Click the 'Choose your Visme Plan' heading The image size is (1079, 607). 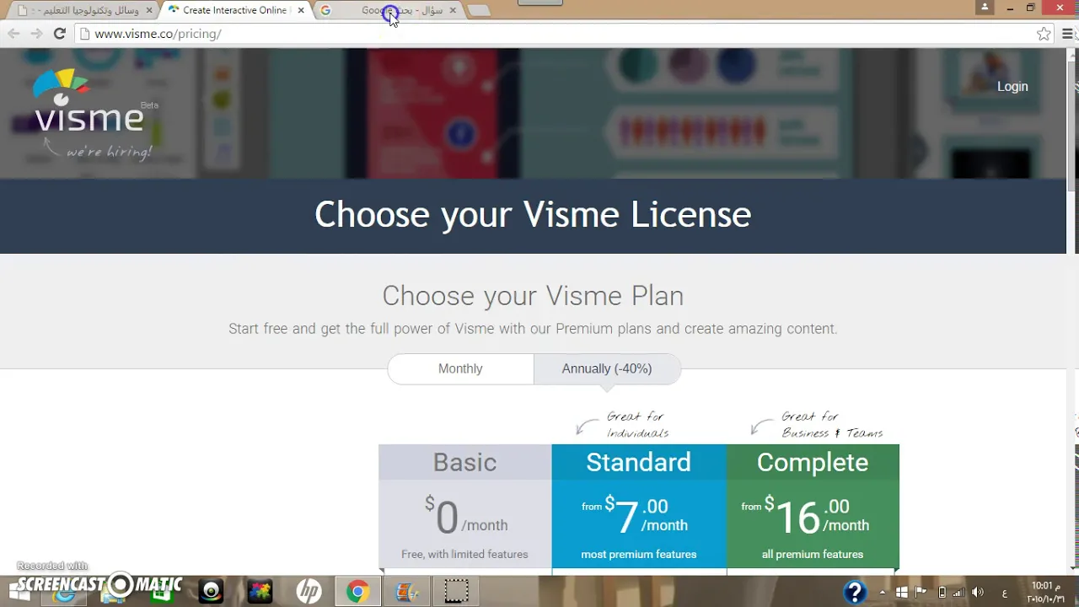click(x=533, y=296)
